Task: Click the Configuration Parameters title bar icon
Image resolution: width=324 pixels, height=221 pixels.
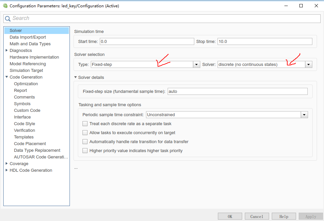Action: click(5, 6)
